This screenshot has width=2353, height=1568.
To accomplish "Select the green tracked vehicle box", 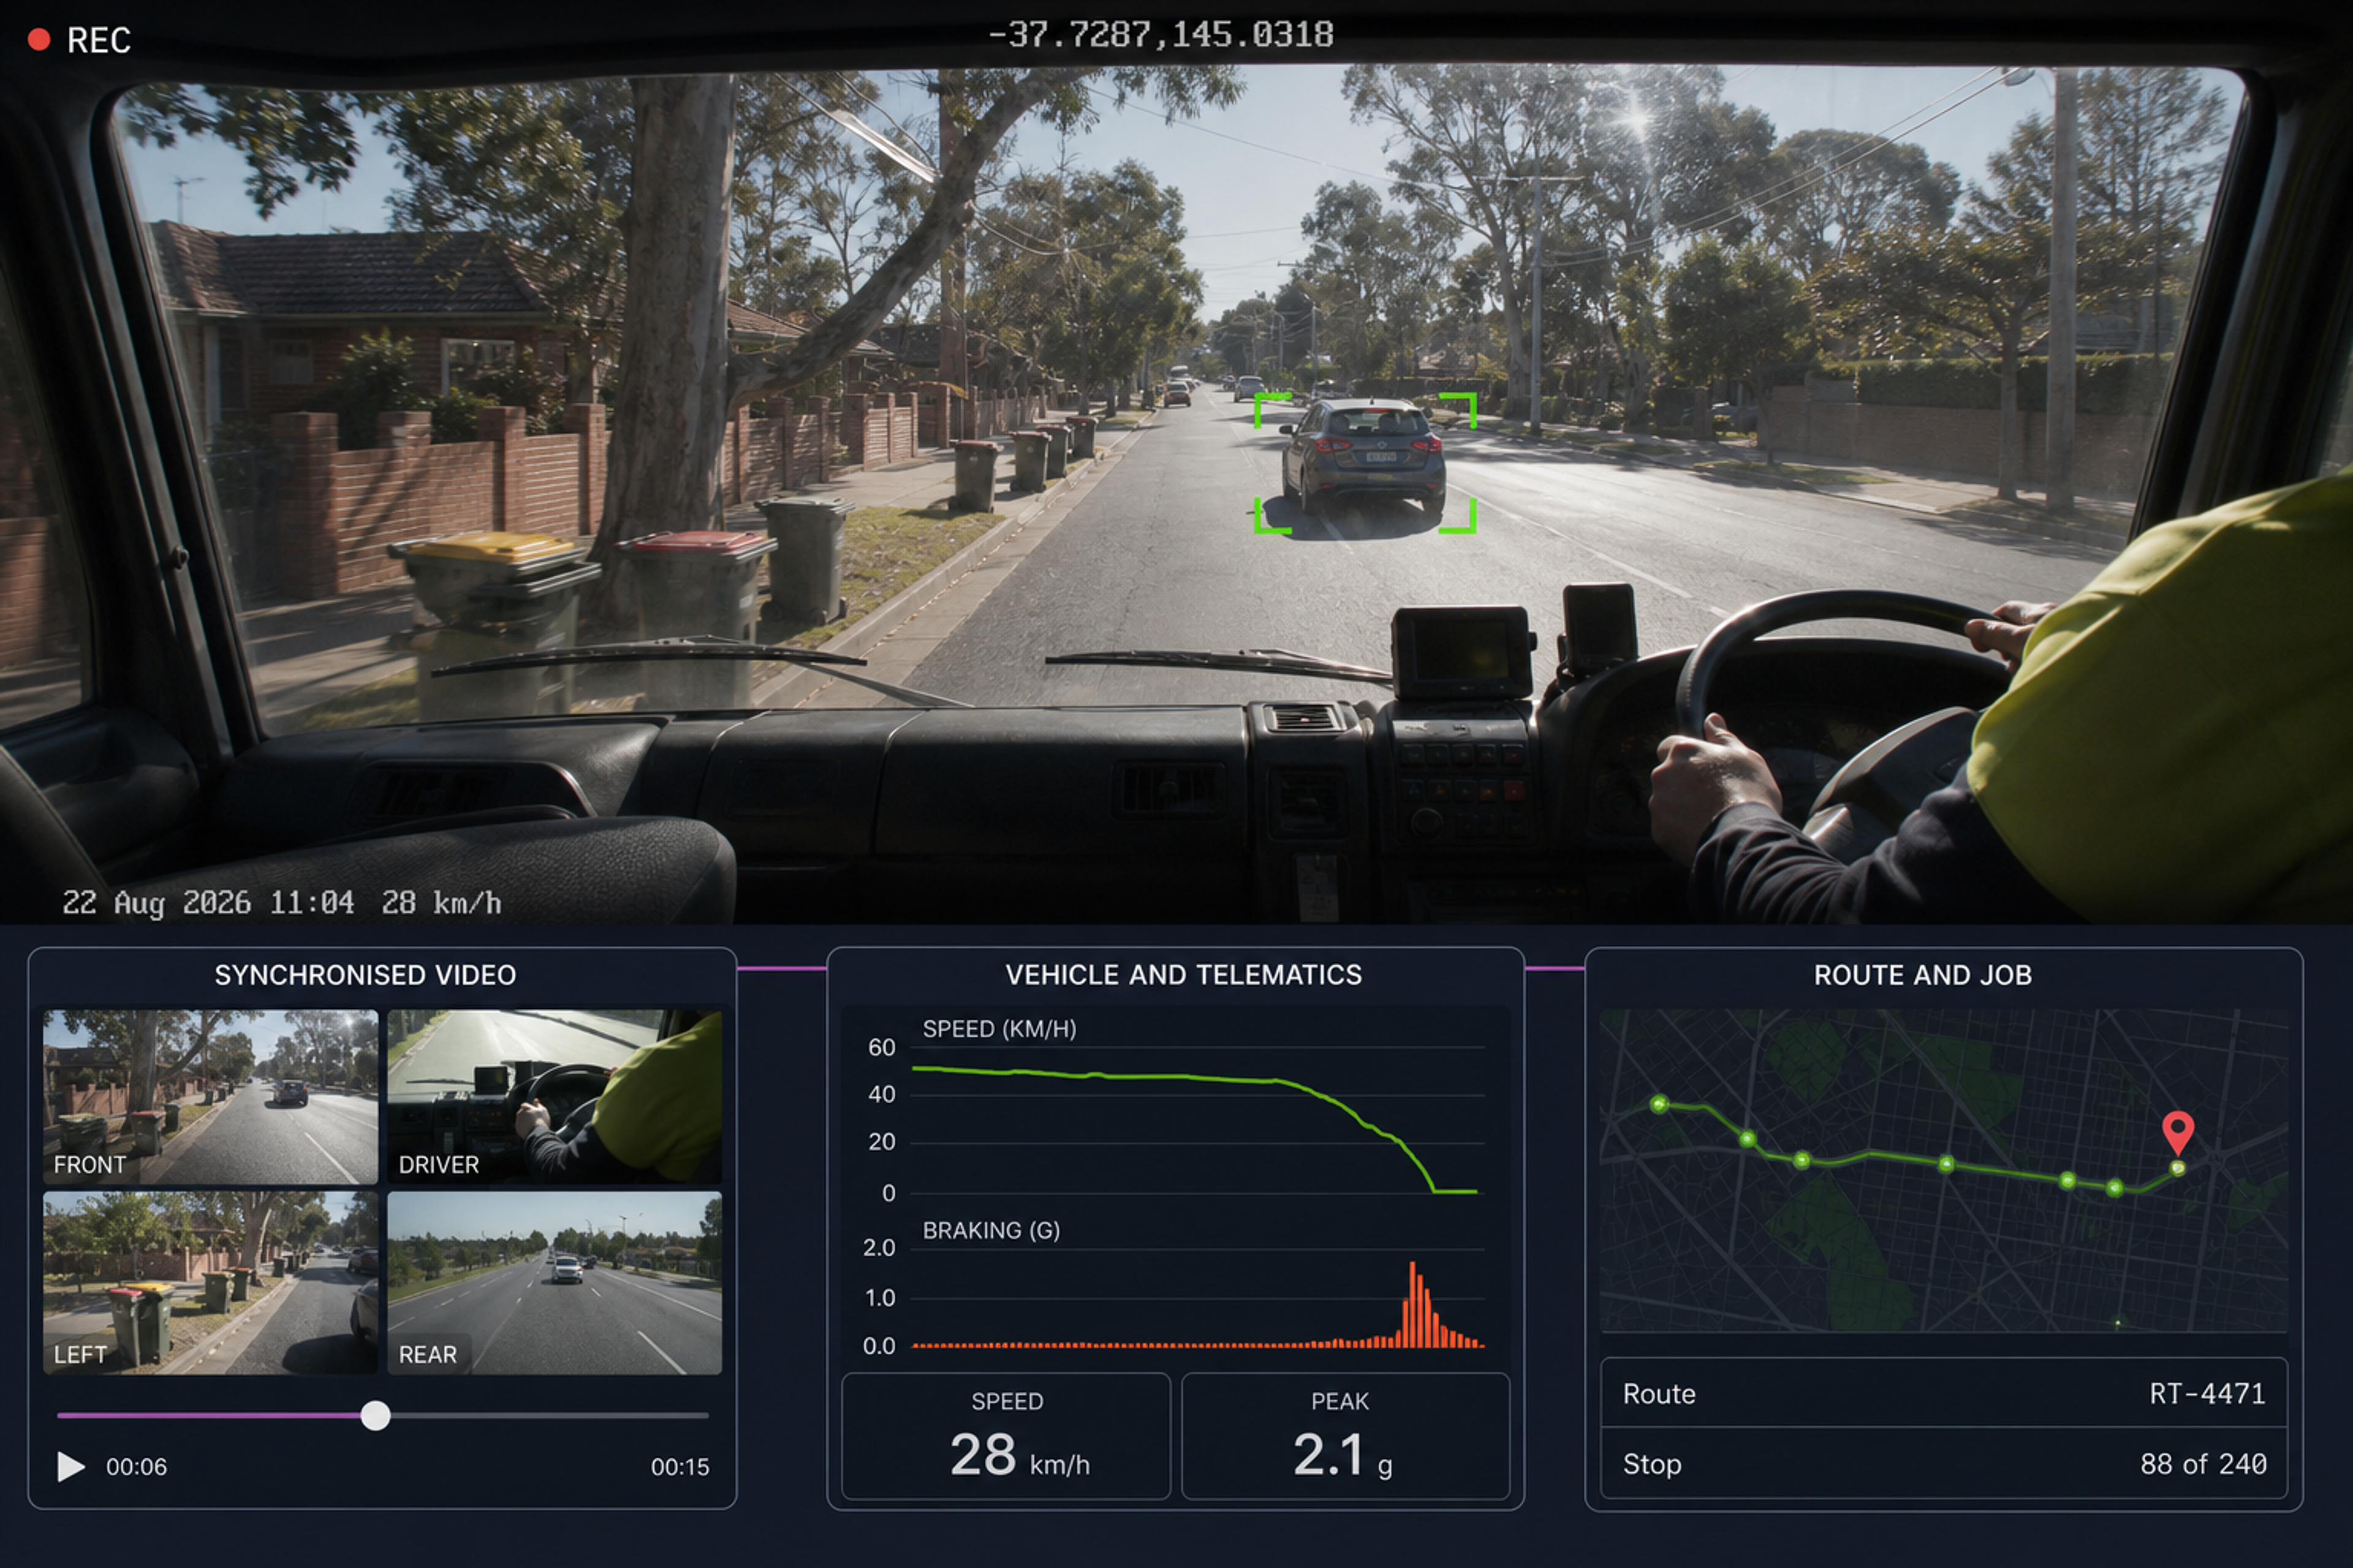I will [x=1365, y=462].
